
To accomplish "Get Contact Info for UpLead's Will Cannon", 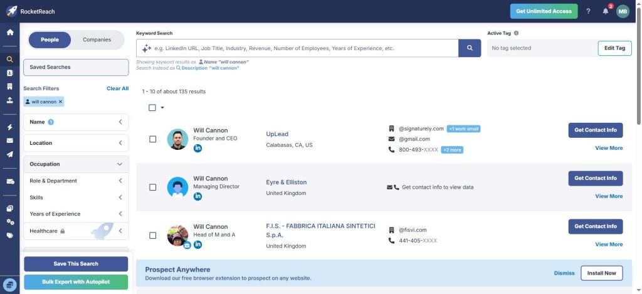I will point(596,130).
